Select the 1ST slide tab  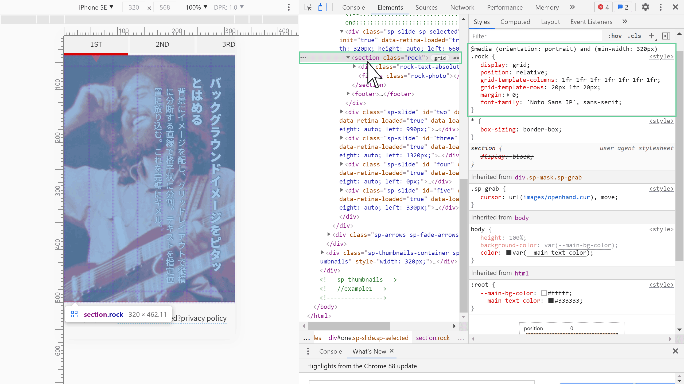pos(96,44)
